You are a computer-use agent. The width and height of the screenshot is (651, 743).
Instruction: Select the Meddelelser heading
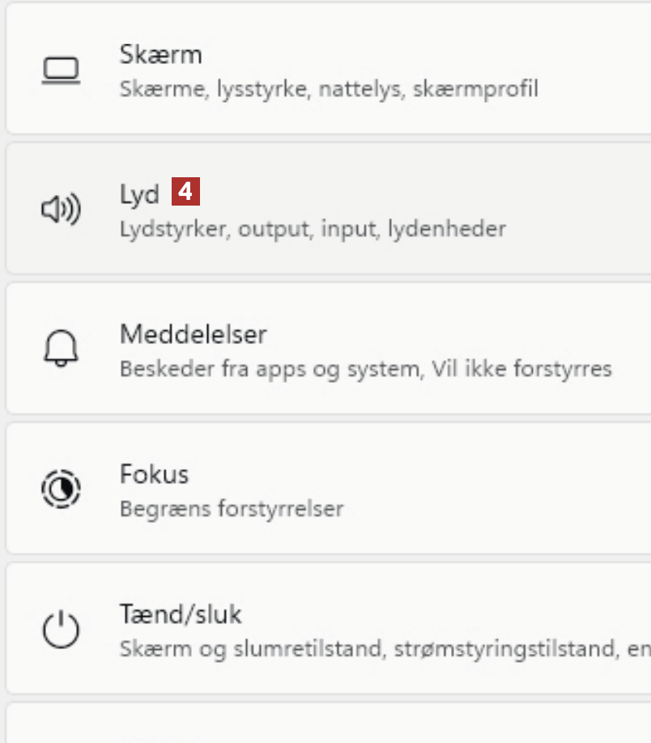(193, 334)
